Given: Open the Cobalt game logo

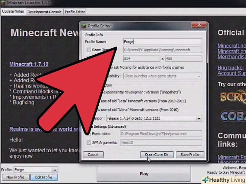Looking at the screenshot, I should [x=233, y=116].
